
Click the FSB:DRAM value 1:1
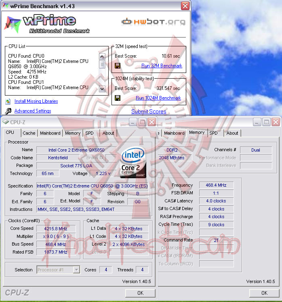[x=216, y=193]
